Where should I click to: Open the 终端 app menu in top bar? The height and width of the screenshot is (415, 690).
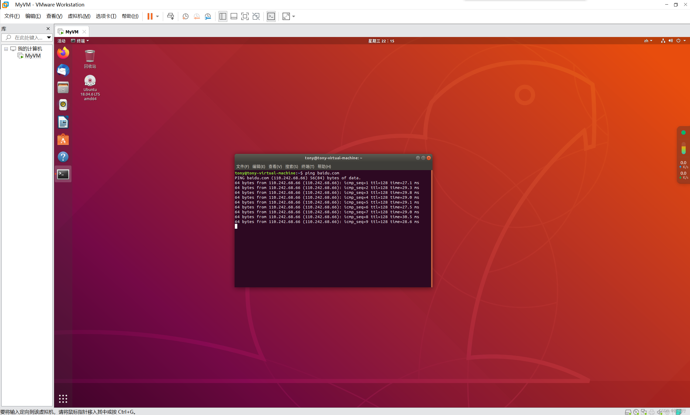(x=80, y=41)
